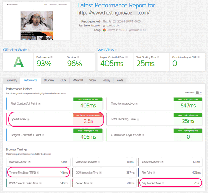
Task: Click the Cumulative Layout Shift metric help icon
Action: click(x=144, y=135)
